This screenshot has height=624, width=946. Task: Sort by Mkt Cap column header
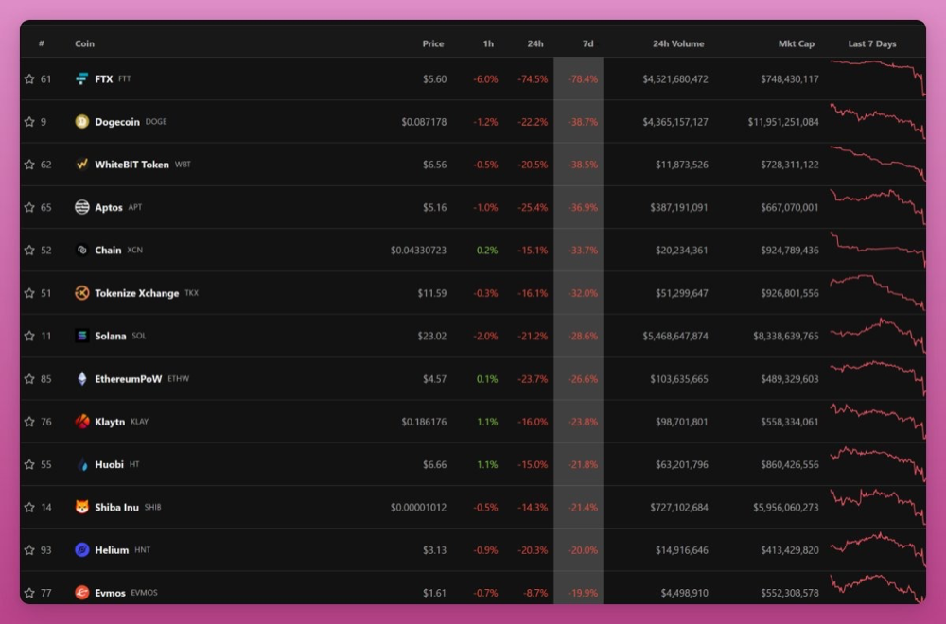click(796, 44)
